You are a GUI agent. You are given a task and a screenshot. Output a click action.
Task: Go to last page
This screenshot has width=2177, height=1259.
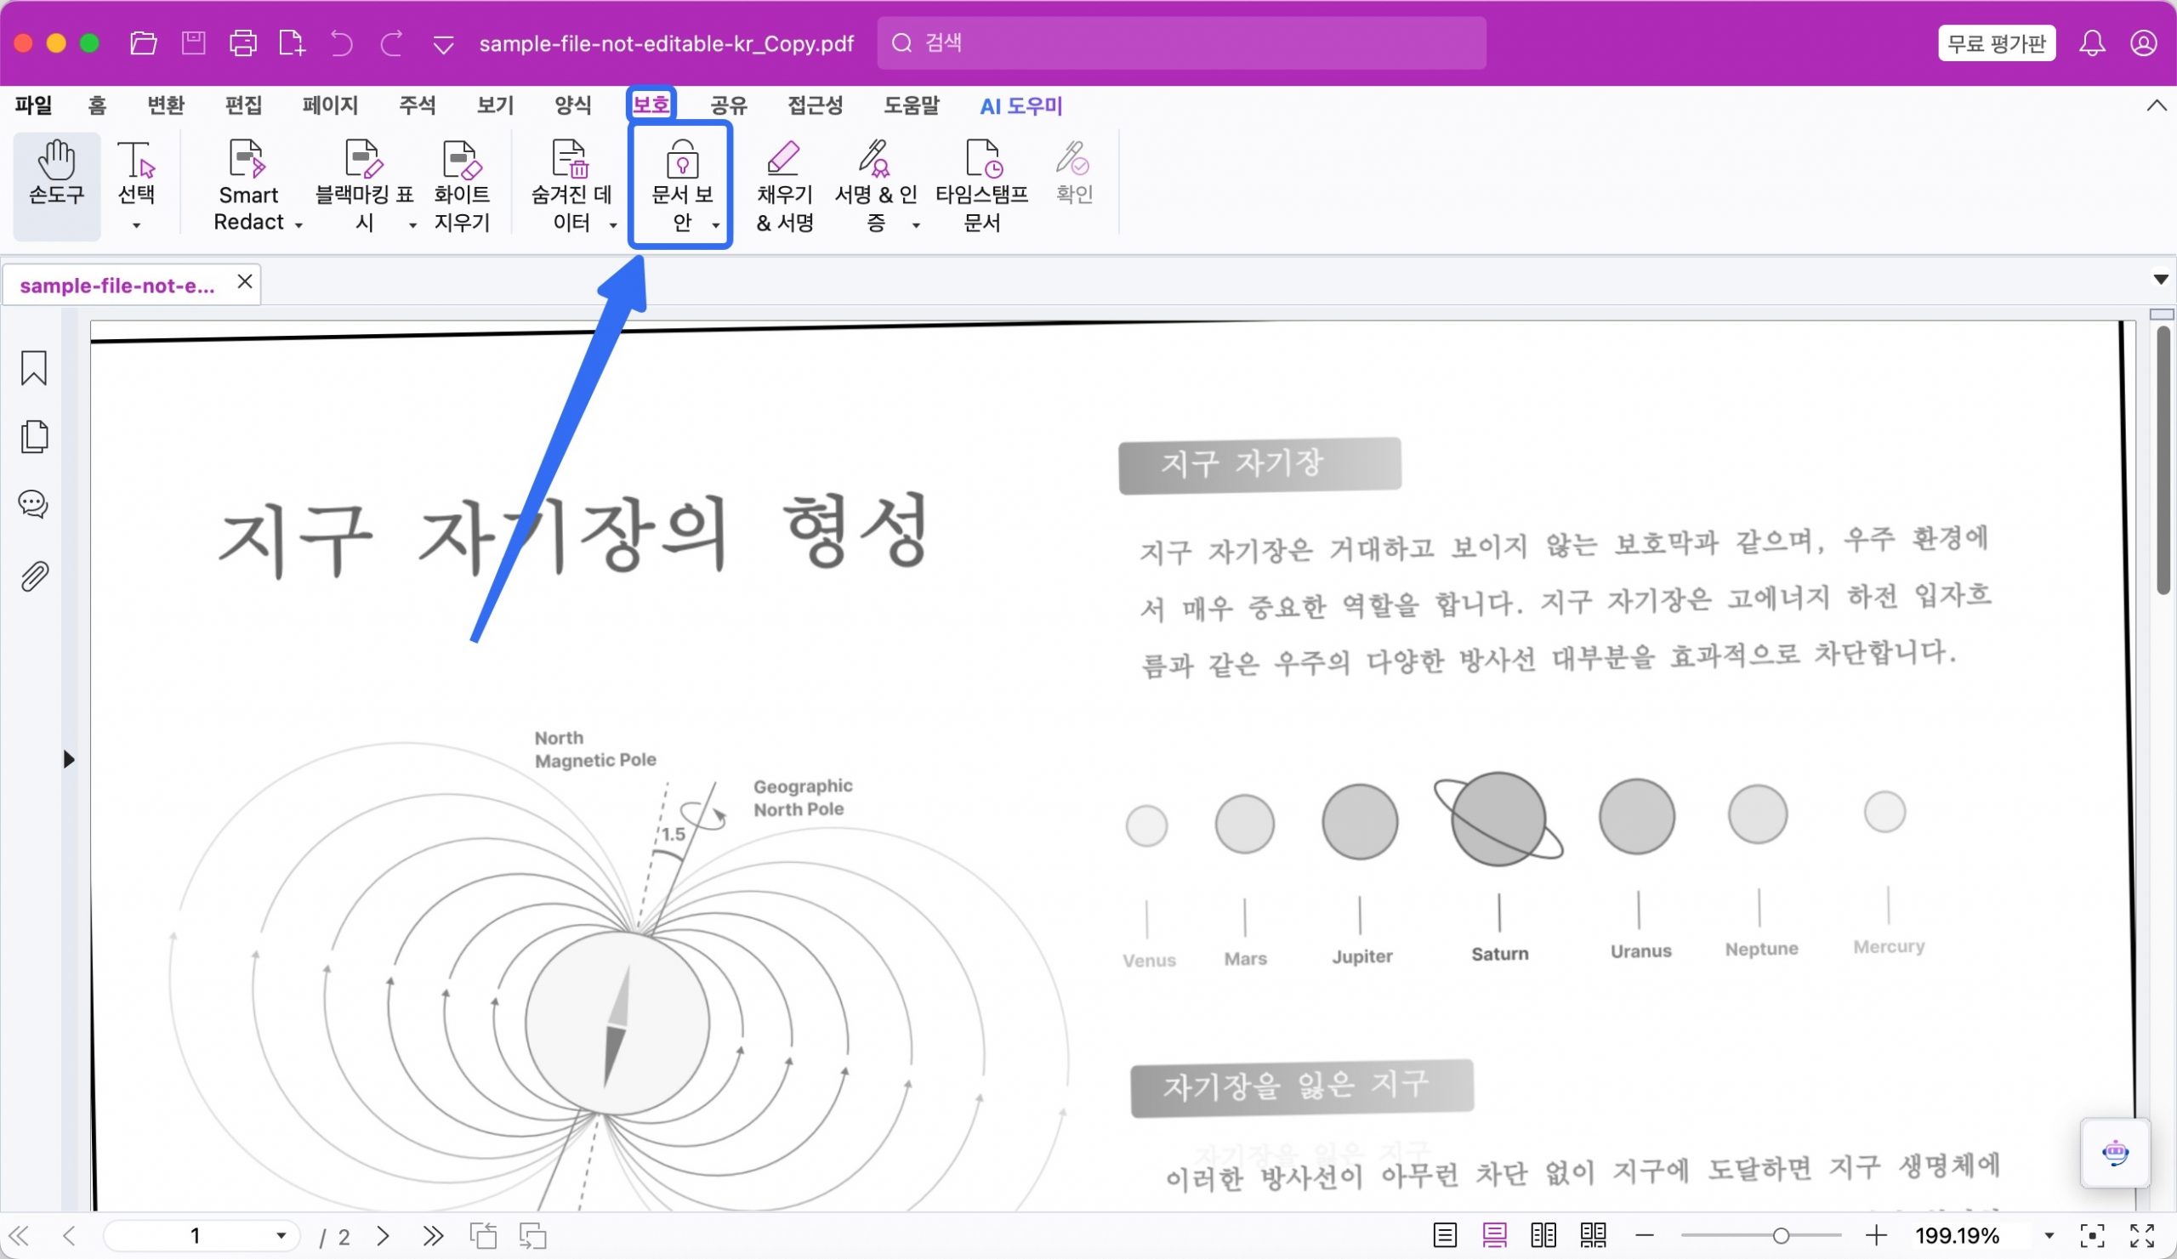[433, 1236]
